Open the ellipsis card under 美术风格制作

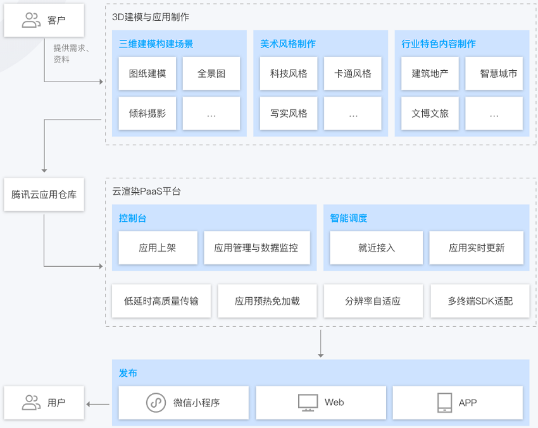[353, 113]
